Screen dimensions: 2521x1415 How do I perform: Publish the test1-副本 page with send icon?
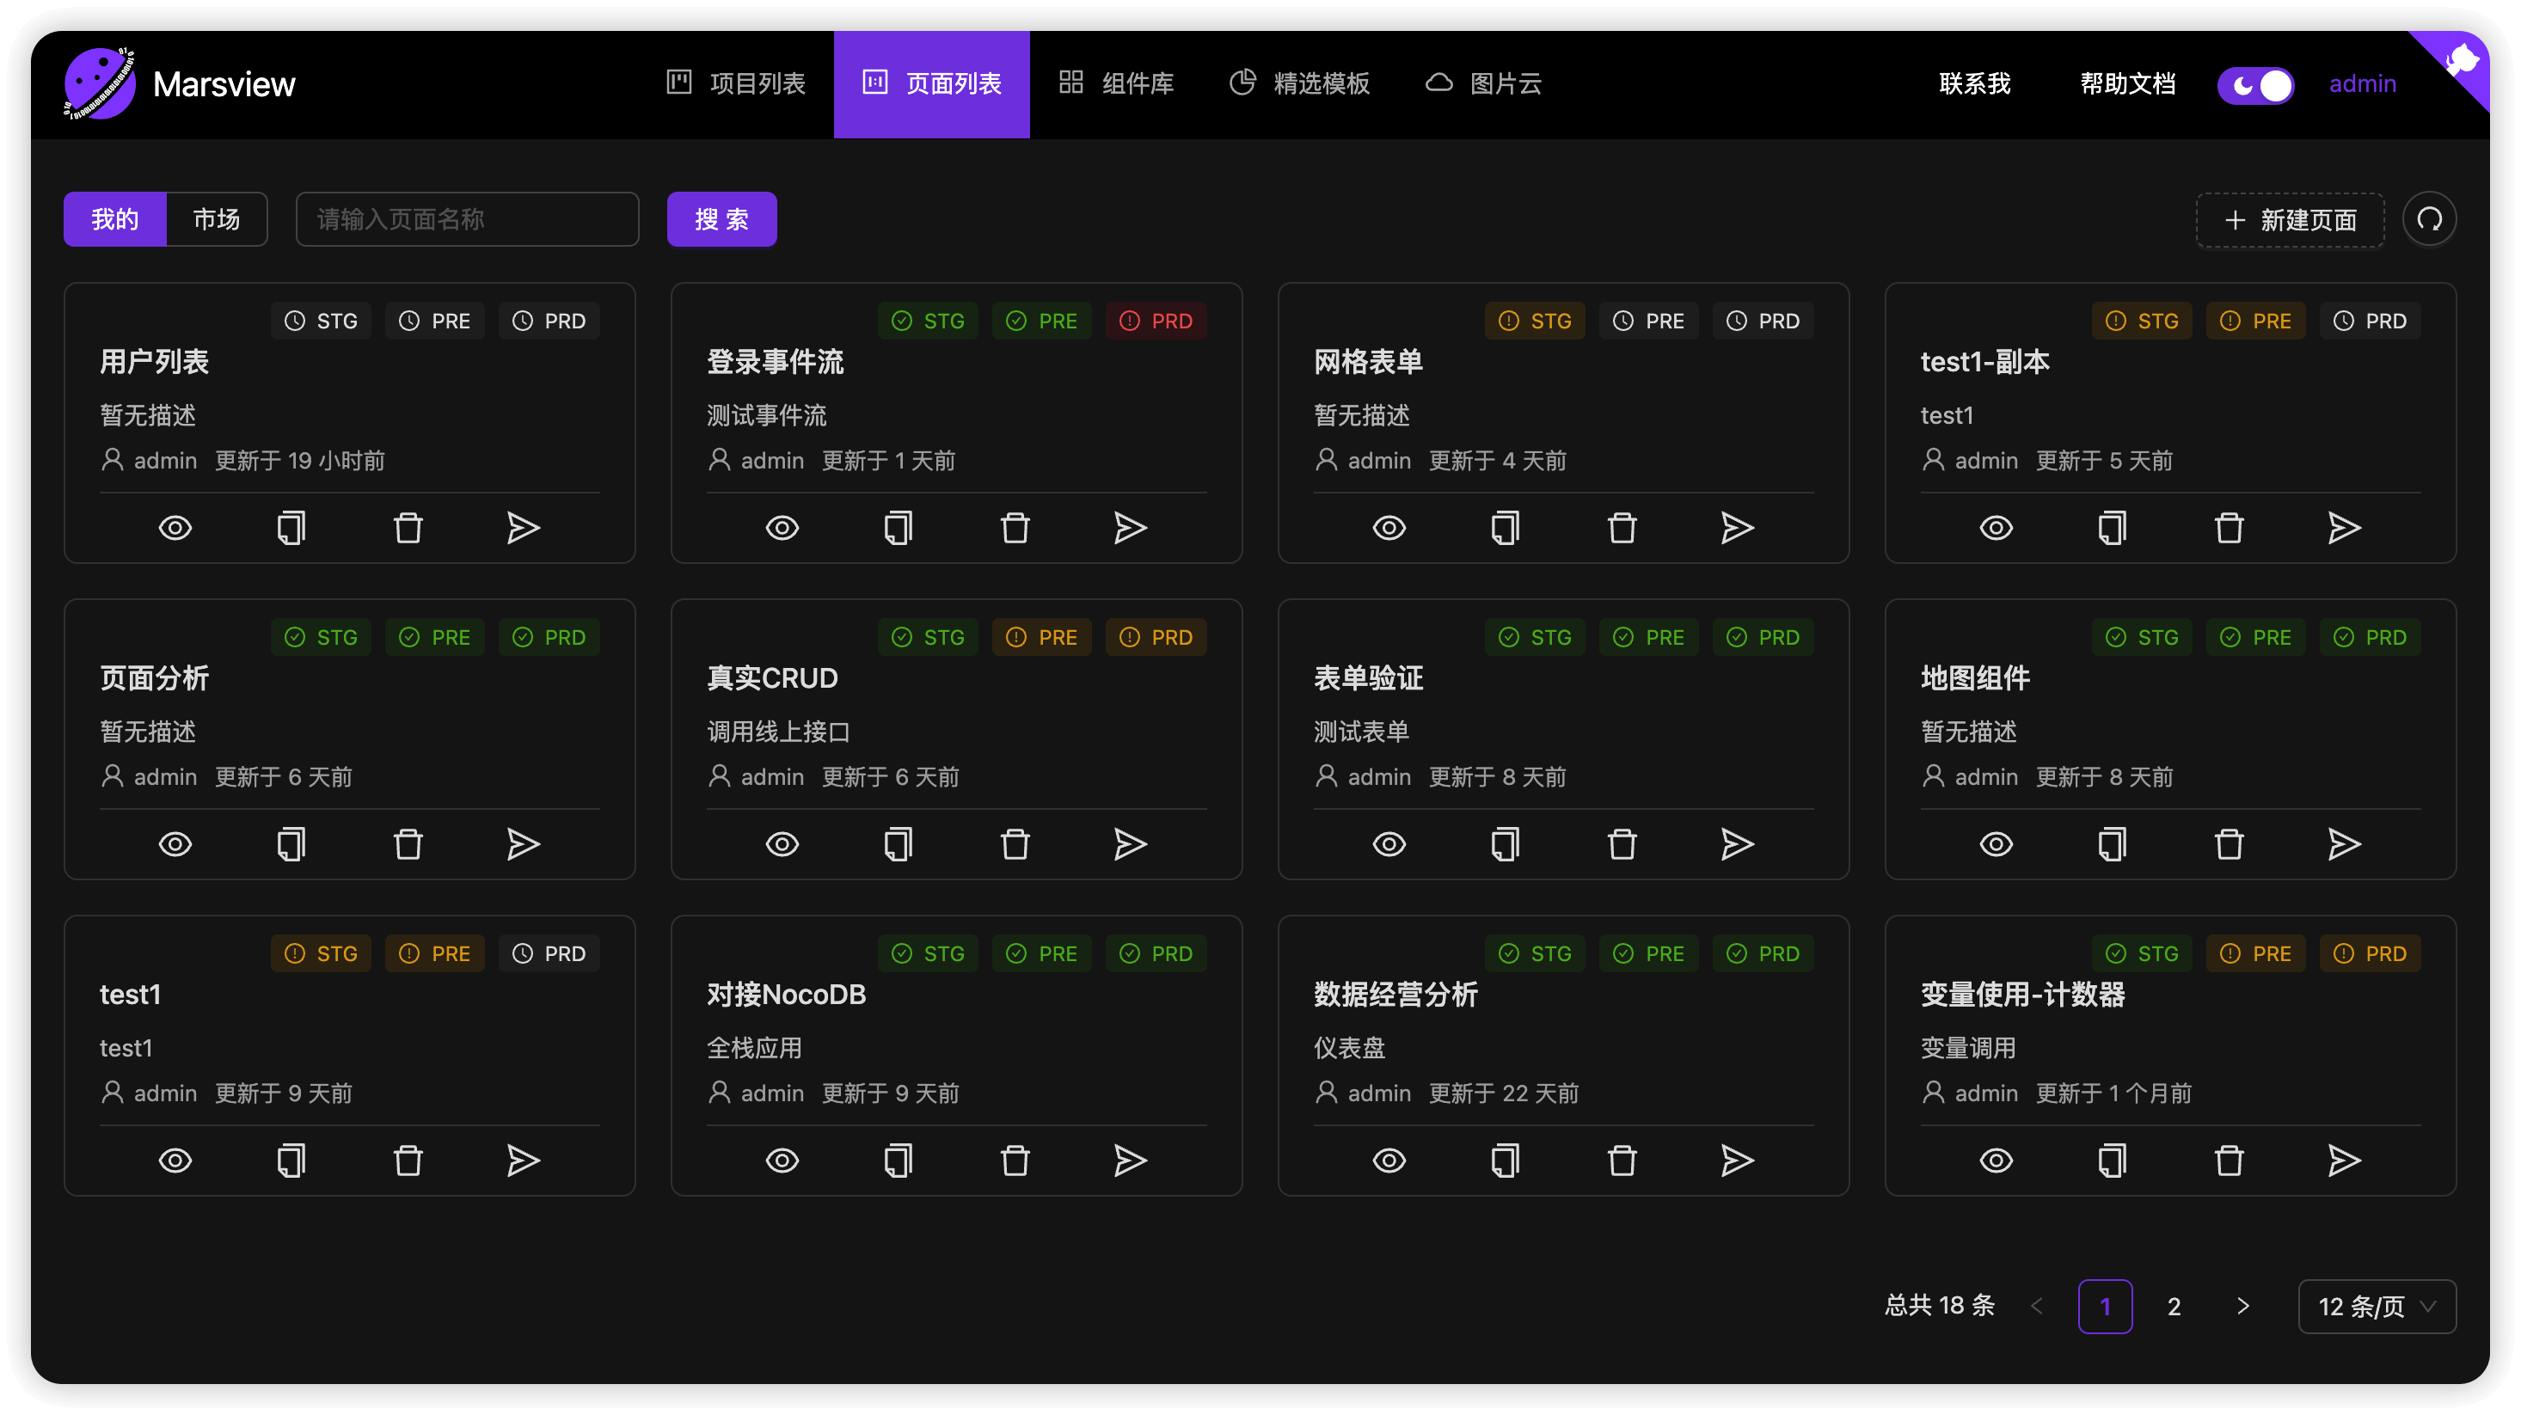[2344, 529]
